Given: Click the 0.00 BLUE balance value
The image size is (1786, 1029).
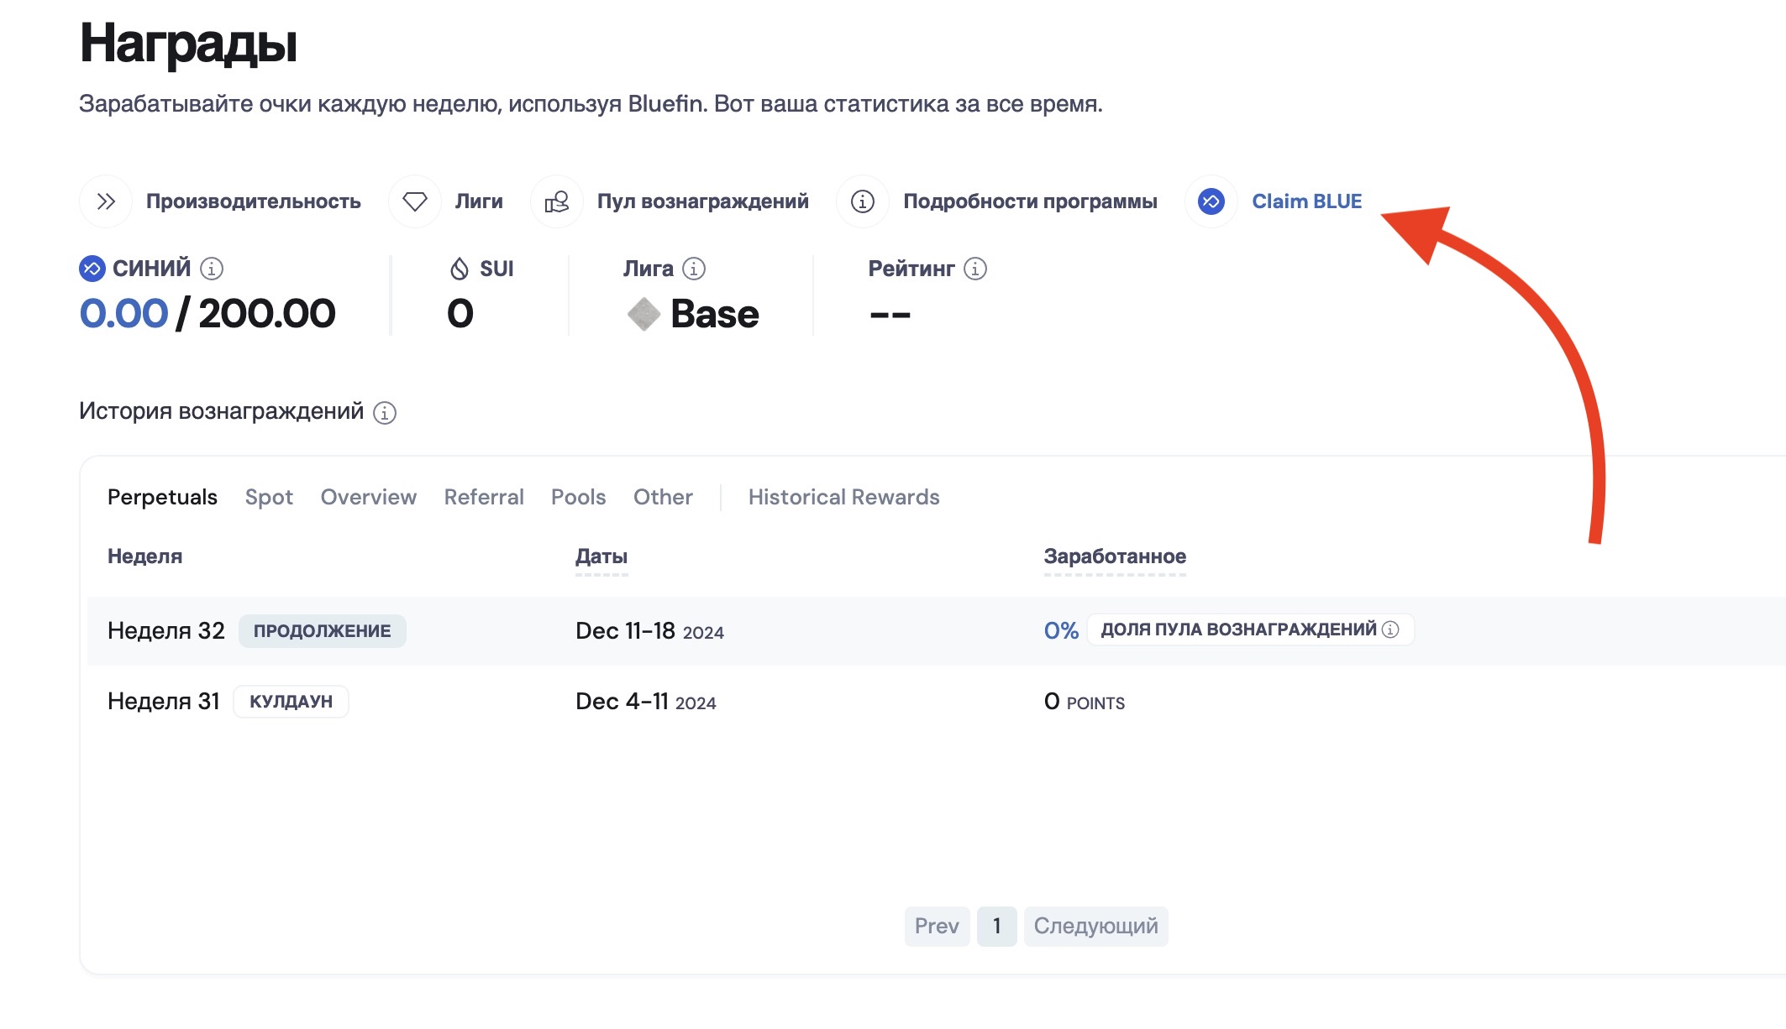Looking at the screenshot, I should click(x=123, y=314).
